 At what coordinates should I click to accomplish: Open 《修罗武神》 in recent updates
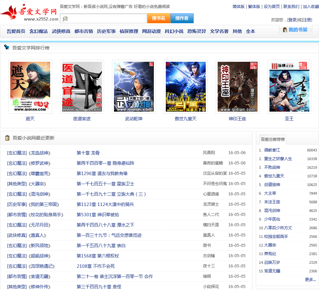click(40, 163)
